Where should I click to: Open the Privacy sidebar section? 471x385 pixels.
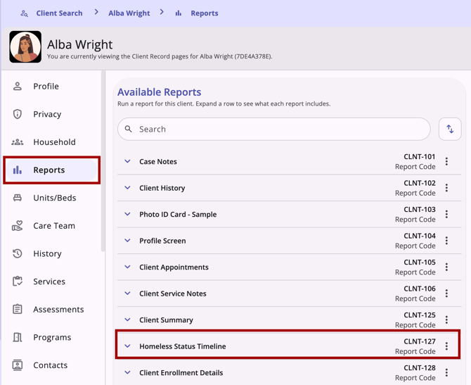[x=51, y=114]
